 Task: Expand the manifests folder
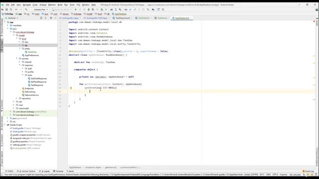click(x=8, y=25)
